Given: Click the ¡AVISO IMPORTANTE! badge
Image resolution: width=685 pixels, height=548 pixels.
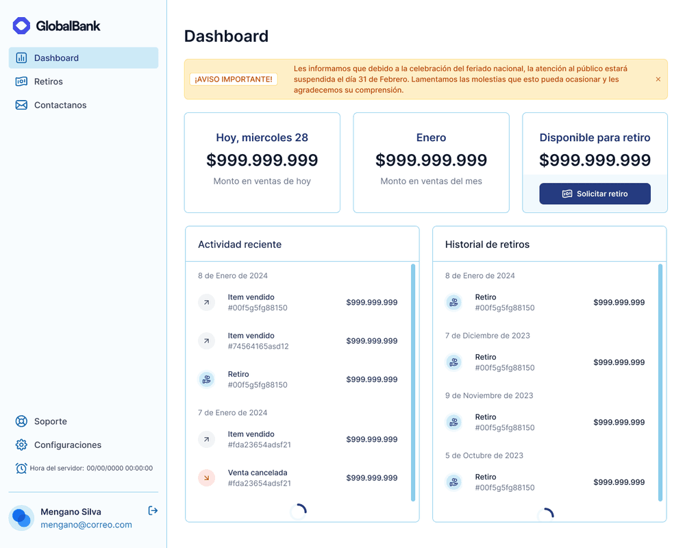Looking at the screenshot, I should (x=234, y=79).
